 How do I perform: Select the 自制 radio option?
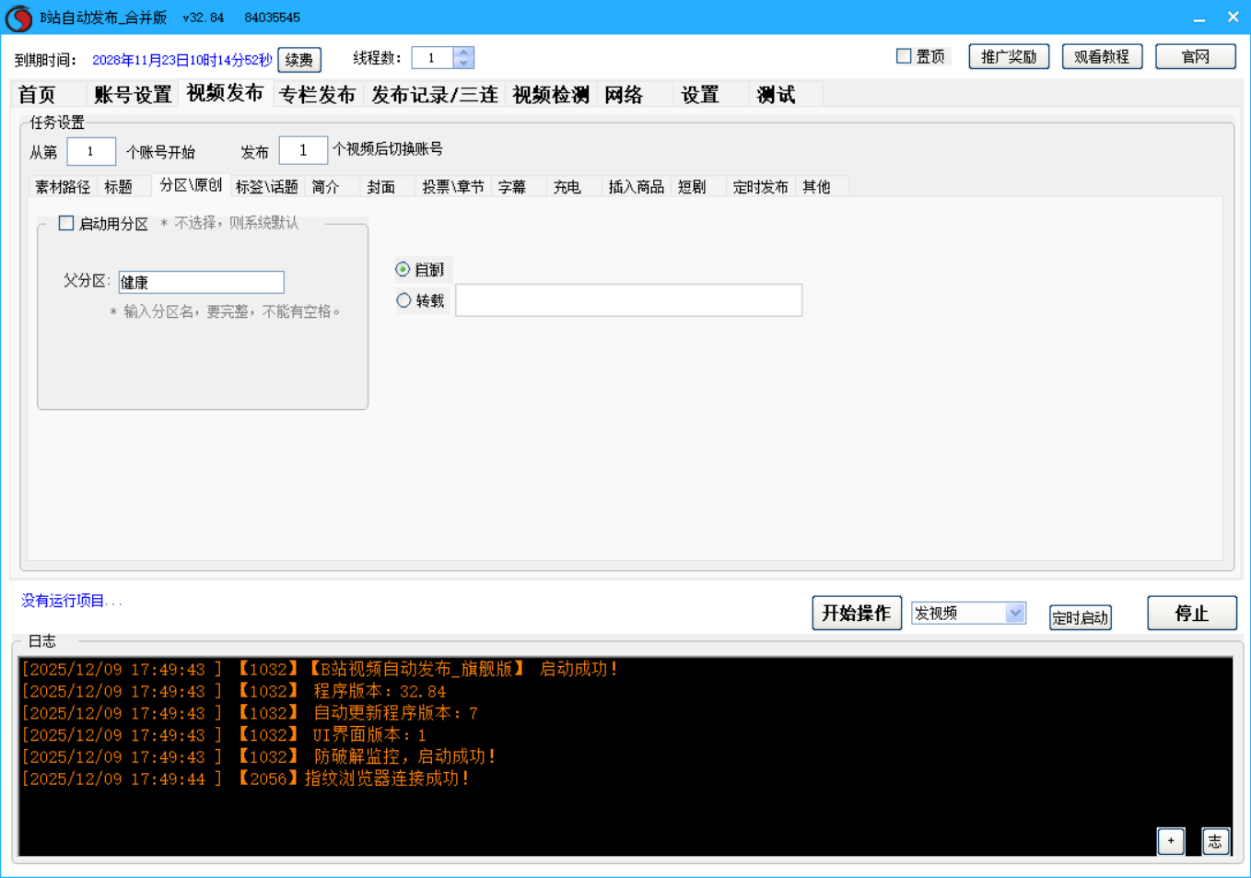[403, 269]
